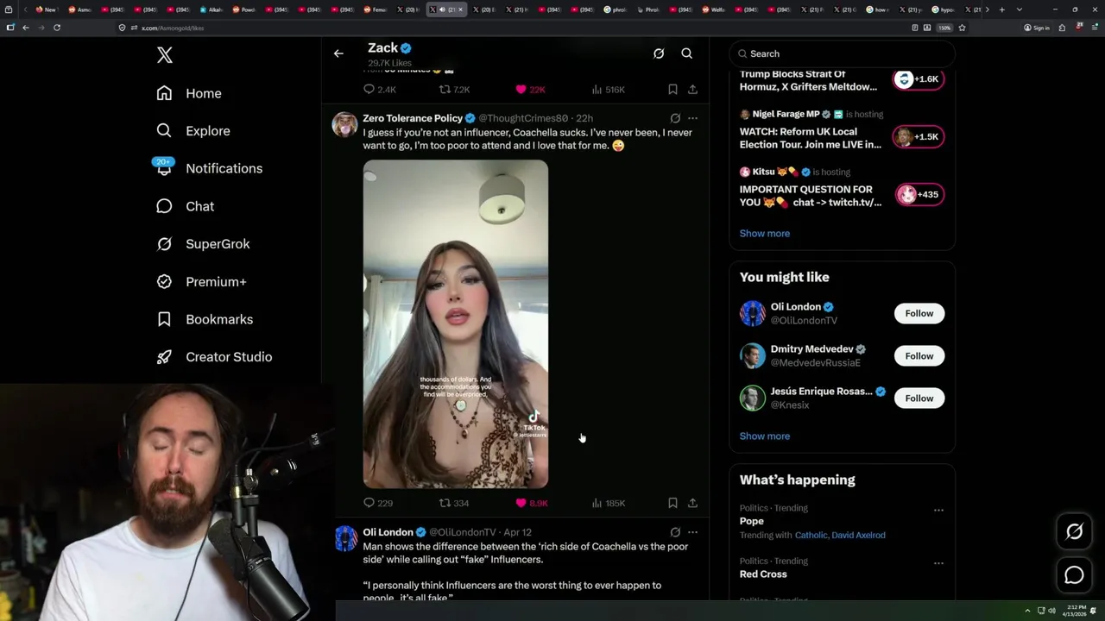1105x621 pixels.
Task: Click the Grok icon in profile header
Action: click(659, 53)
